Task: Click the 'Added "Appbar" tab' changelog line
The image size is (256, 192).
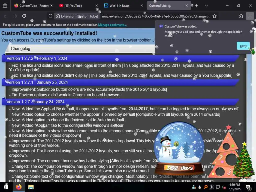Action: click(x=66, y=125)
